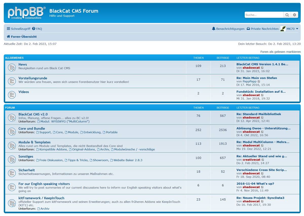The height and width of the screenshot is (216, 304).
Task: Click the phpBB logo
Action: click(x=27, y=13)
